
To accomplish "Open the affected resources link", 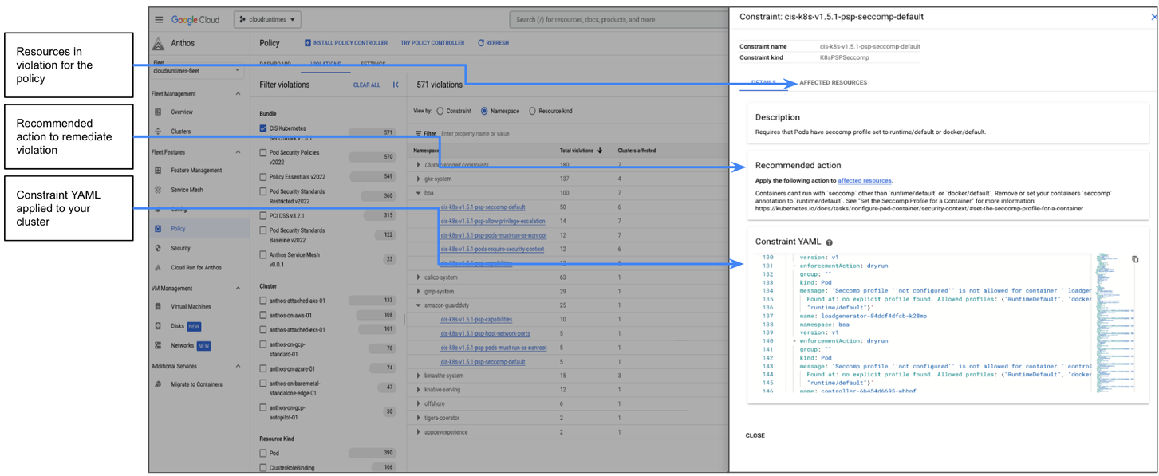I will tap(865, 181).
